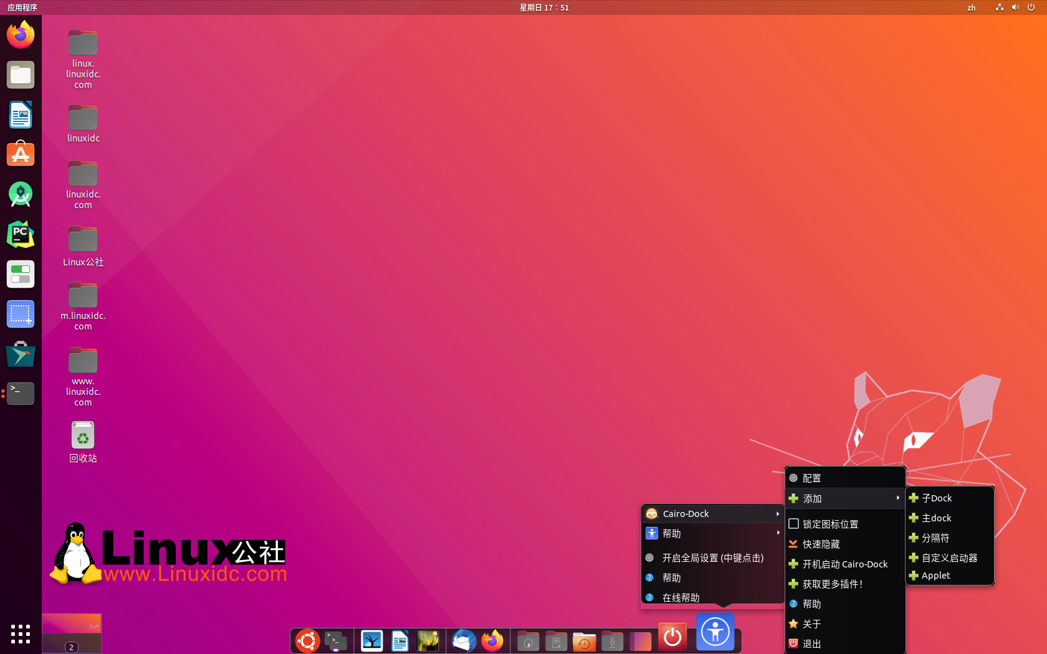Click 获取更多插件! to get more plugins
This screenshot has width=1047, height=654.
click(831, 584)
